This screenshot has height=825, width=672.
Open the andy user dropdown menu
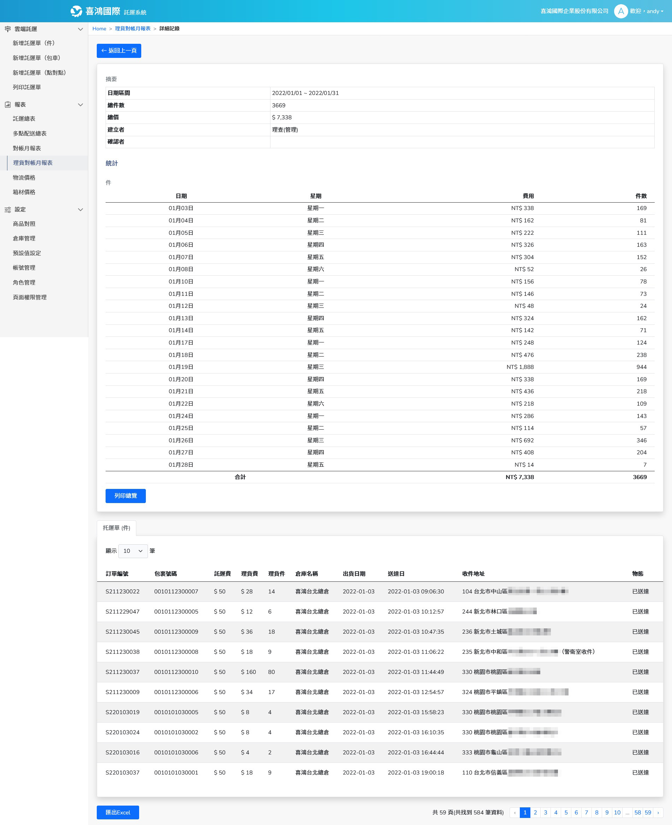click(x=655, y=11)
